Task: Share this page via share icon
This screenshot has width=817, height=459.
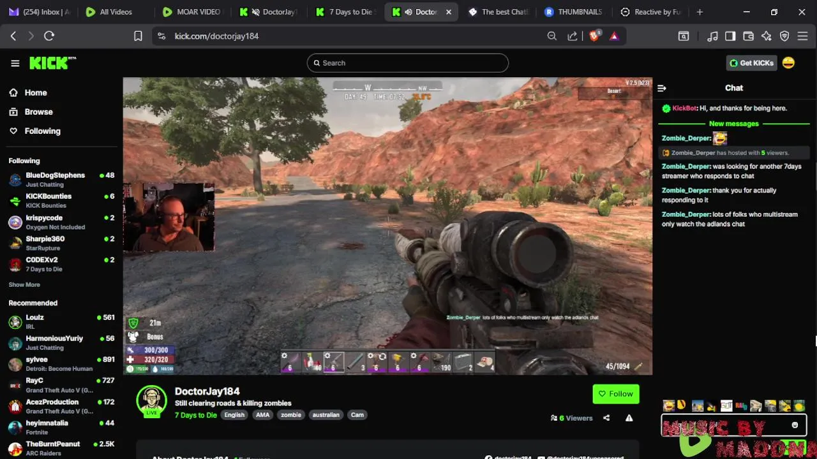Action: [x=573, y=36]
